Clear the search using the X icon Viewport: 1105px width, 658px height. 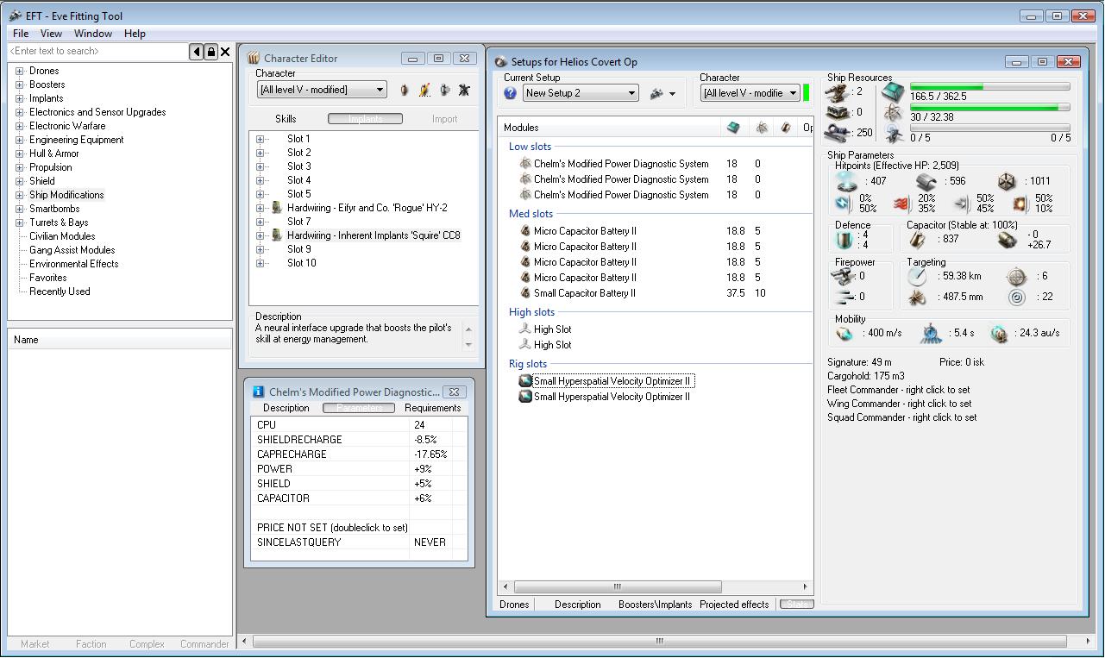225,52
